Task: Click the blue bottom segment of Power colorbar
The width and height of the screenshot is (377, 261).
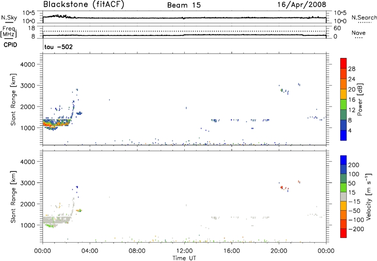Action: [344, 135]
